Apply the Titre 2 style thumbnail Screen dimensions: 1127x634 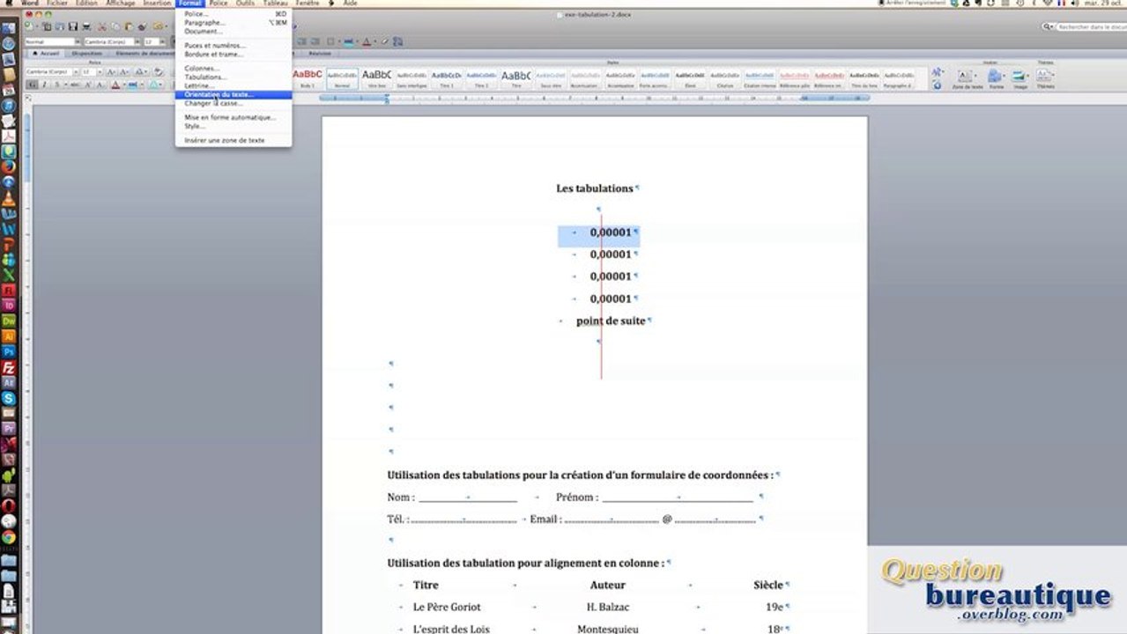click(x=481, y=78)
